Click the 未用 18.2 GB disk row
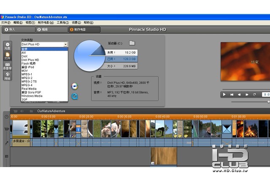 click(121, 52)
